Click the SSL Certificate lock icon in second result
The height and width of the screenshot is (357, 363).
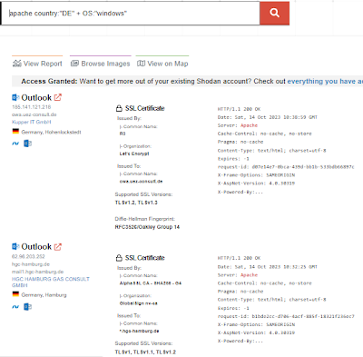coord(119,258)
